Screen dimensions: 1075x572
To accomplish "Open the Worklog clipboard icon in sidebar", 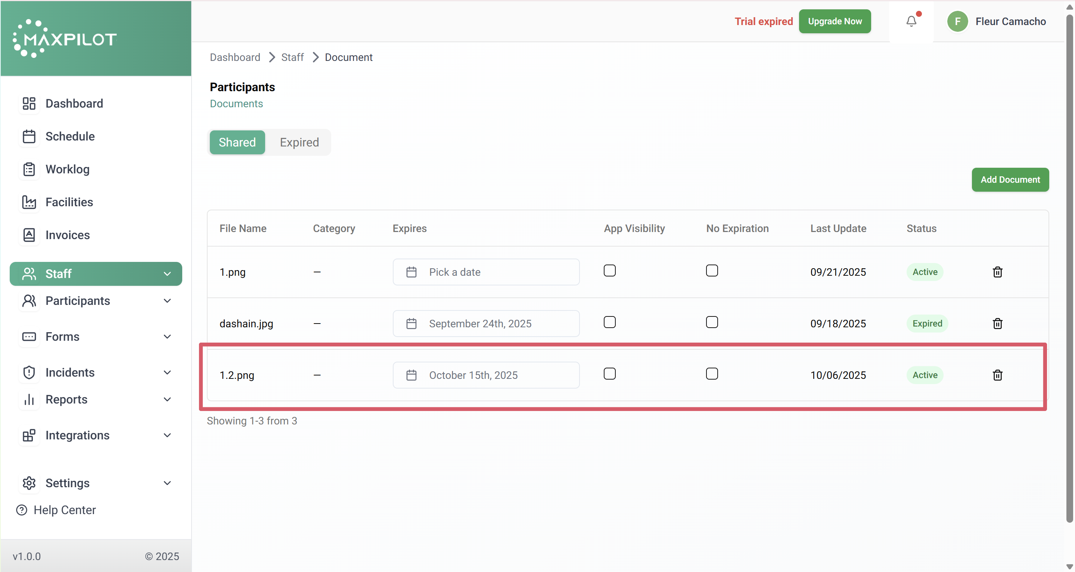I will pos(29,170).
